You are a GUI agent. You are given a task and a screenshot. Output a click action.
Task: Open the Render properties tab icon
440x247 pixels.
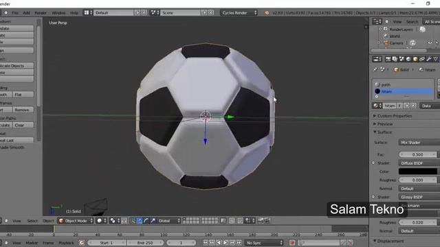tap(388, 59)
